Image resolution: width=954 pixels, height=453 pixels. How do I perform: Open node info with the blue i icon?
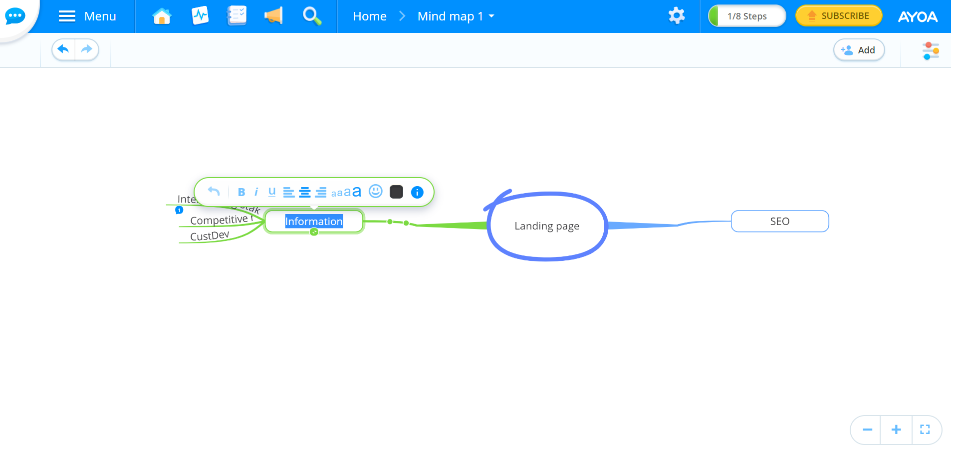[417, 192]
